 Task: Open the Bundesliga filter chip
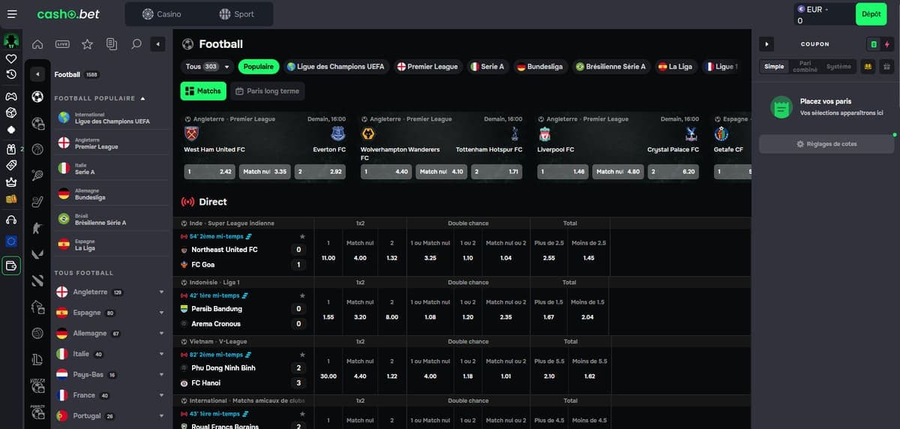click(x=540, y=67)
